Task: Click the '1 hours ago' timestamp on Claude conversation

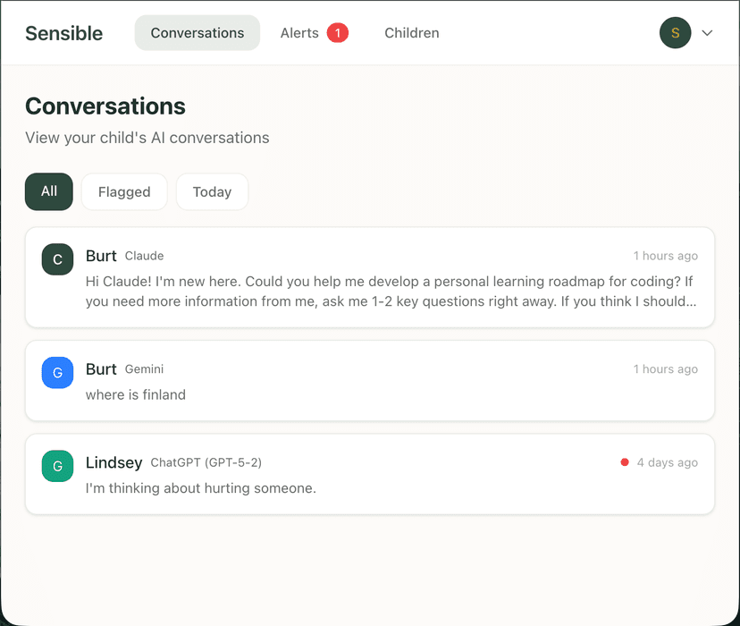Action: click(x=665, y=256)
